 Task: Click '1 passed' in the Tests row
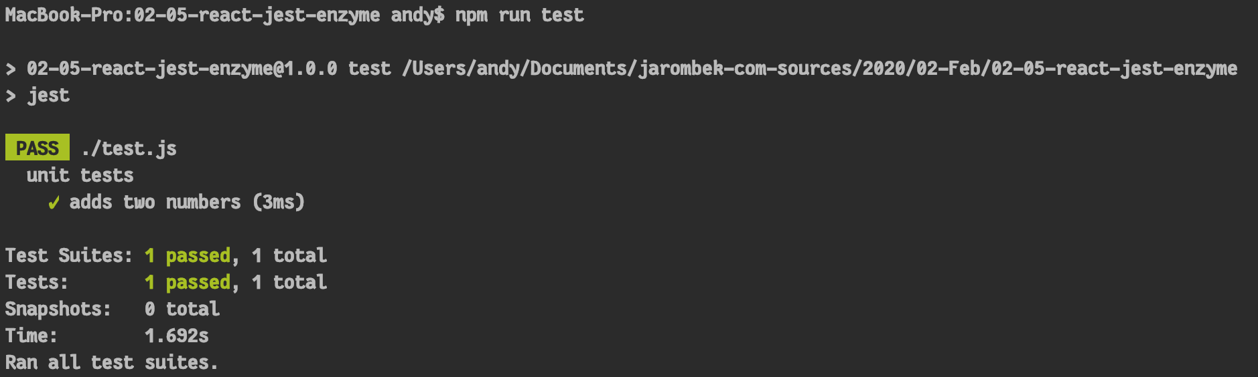188,282
